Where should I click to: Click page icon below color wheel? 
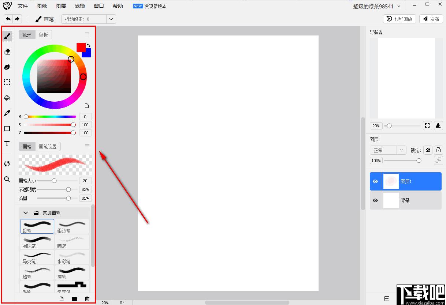point(87,106)
